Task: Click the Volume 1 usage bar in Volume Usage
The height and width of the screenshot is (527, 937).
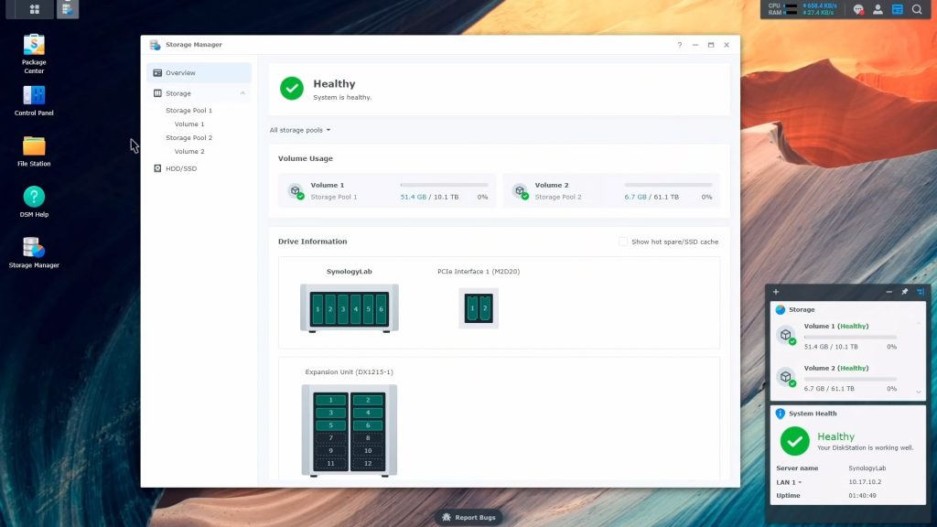Action: [444, 185]
